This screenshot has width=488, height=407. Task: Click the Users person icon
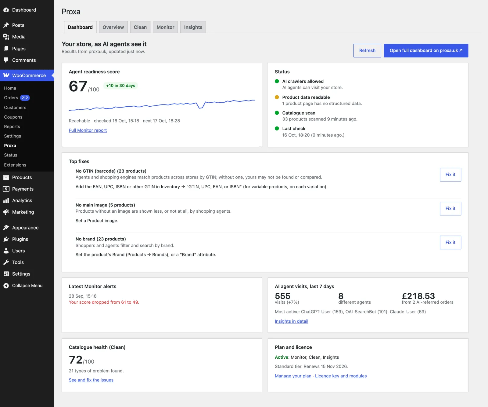(6, 251)
